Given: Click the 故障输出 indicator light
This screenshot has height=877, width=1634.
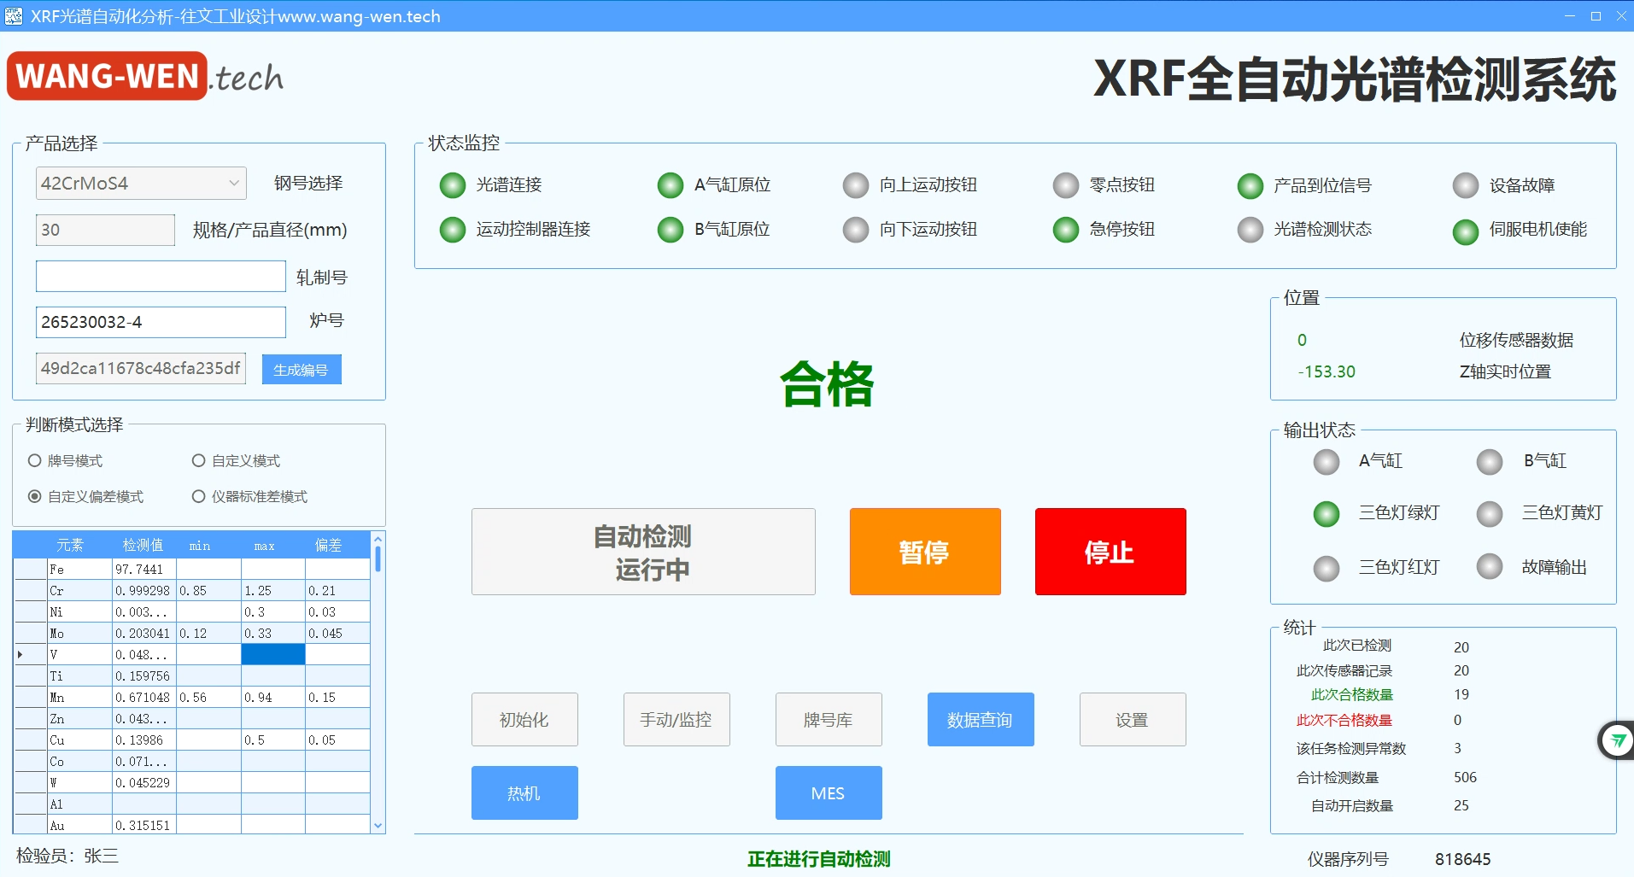Looking at the screenshot, I should point(1489,567).
